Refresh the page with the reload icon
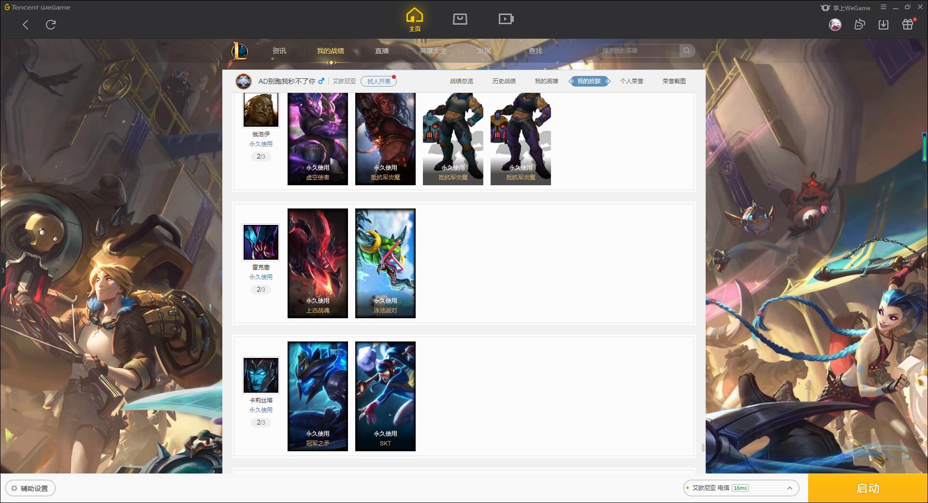Viewport: 928px width, 503px height. click(x=51, y=25)
